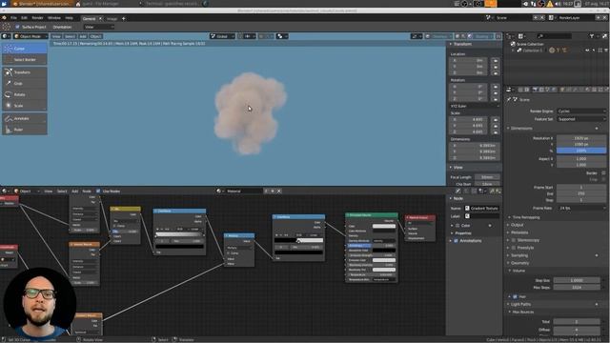Click the properties editor type icon
Image resolution: width=610 pixels, height=343 pixels.
click(510, 90)
